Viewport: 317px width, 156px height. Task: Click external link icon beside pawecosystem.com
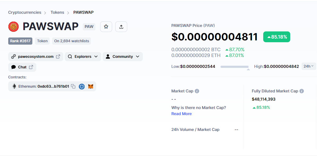58,56
